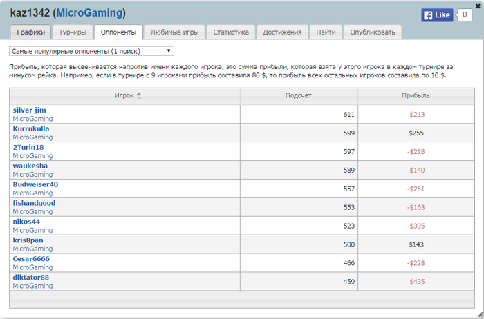The height and width of the screenshot is (319, 484).
Task: Click the profit value -$140
Action: (416, 170)
